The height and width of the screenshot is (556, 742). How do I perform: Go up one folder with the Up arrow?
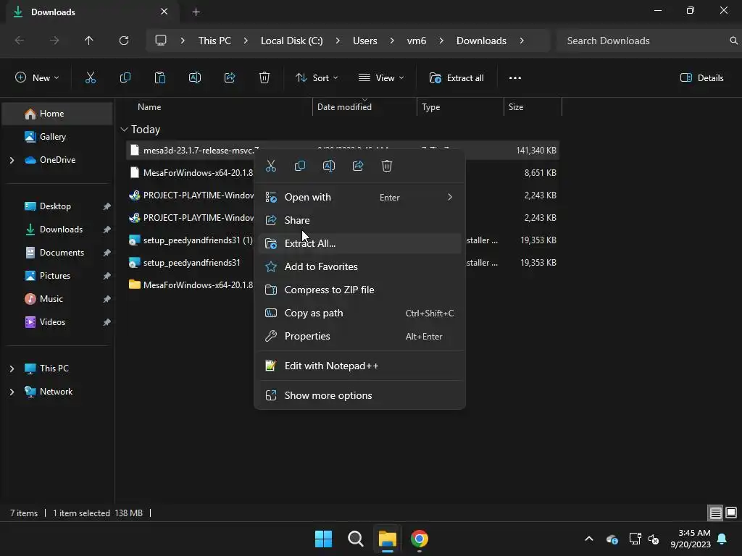[89, 41]
